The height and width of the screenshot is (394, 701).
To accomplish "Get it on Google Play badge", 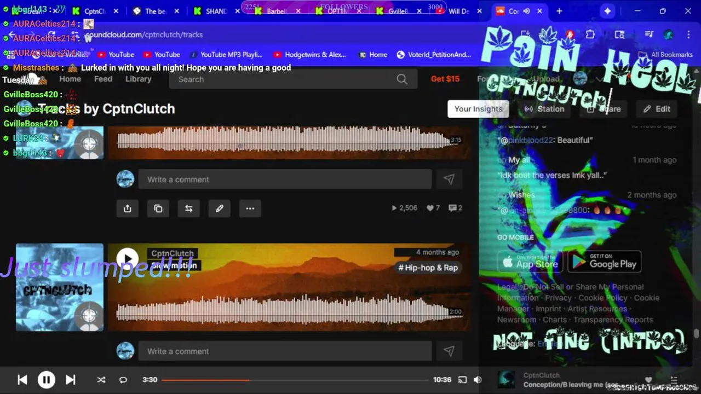I will tap(605, 262).
